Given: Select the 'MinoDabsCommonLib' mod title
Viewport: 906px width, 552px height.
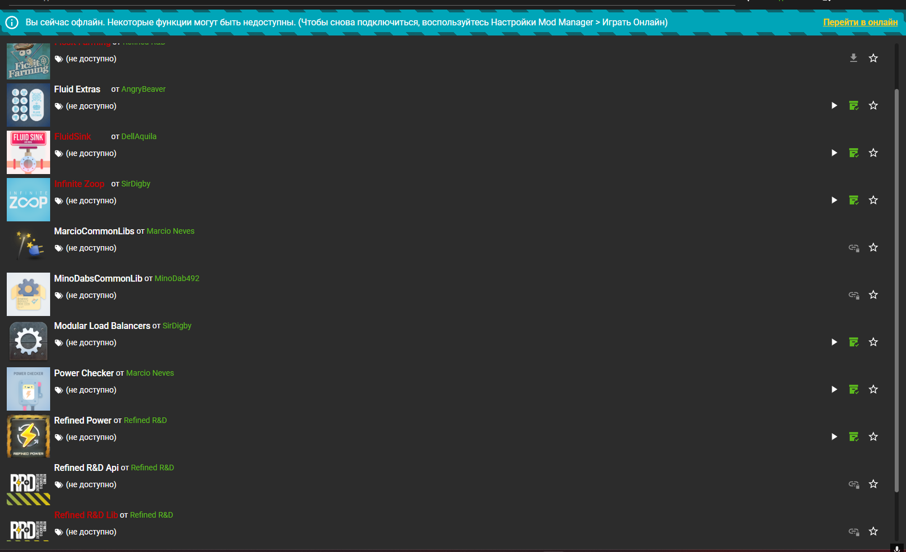Looking at the screenshot, I should (x=98, y=278).
